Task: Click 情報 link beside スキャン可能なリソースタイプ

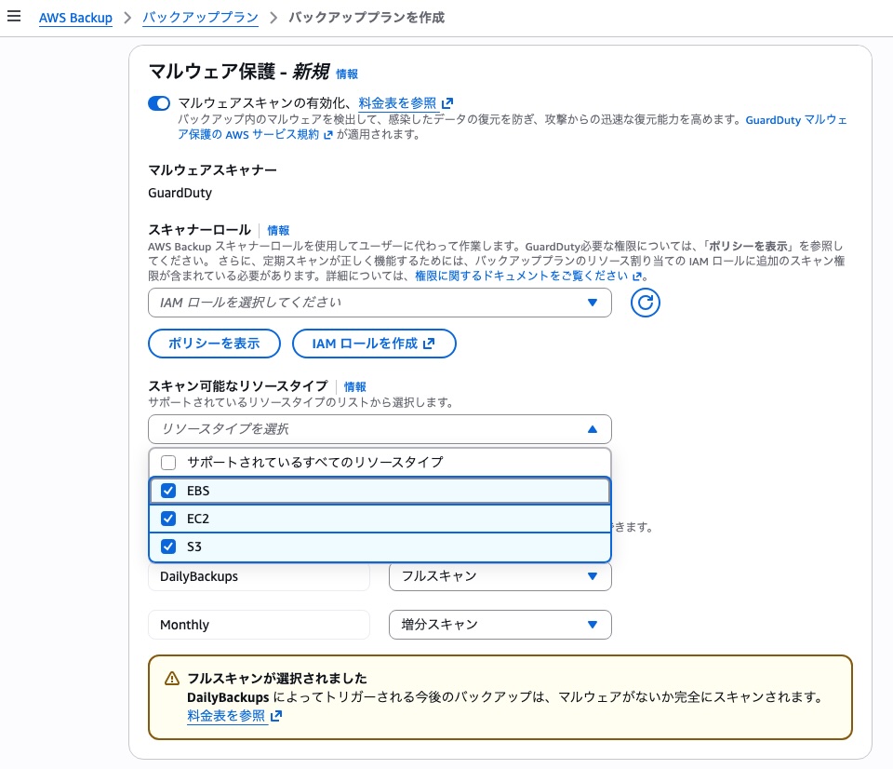Action: (354, 387)
